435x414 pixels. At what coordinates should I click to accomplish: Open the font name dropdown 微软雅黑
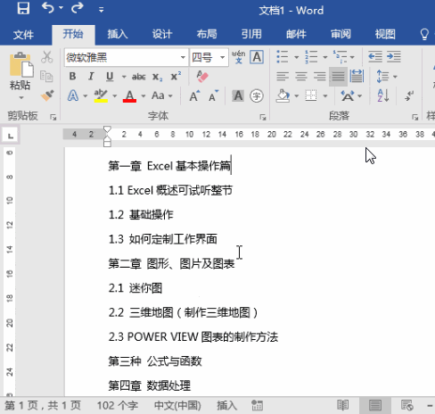183,57
